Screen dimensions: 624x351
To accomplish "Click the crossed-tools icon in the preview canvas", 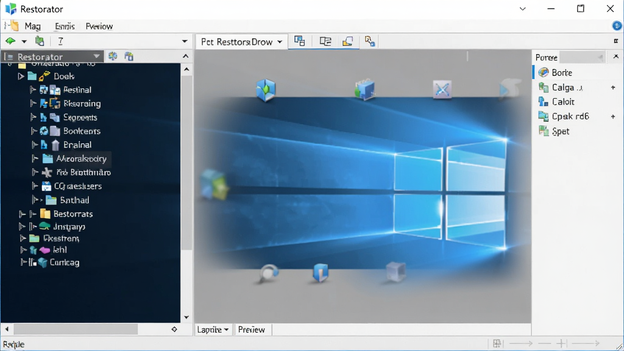I will point(442,89).
